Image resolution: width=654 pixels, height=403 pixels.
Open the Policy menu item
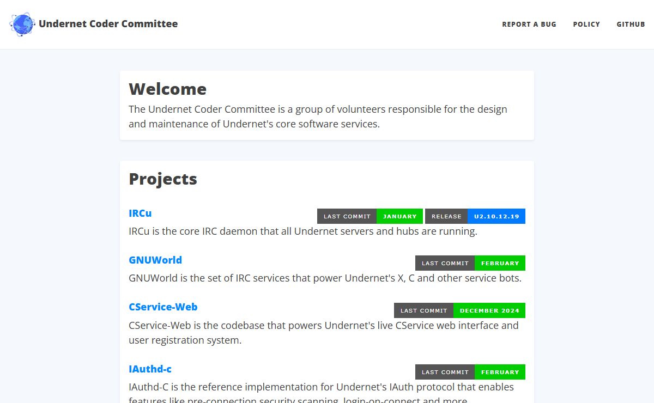(586, 25)
